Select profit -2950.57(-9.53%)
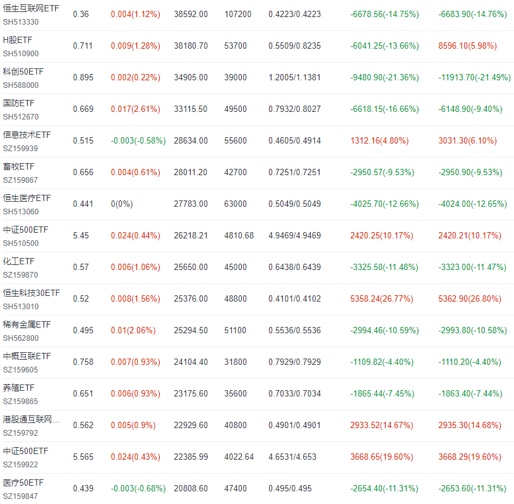Image resolution: width=514 pixels, height=504 pixels. click(x=382, y=173)
